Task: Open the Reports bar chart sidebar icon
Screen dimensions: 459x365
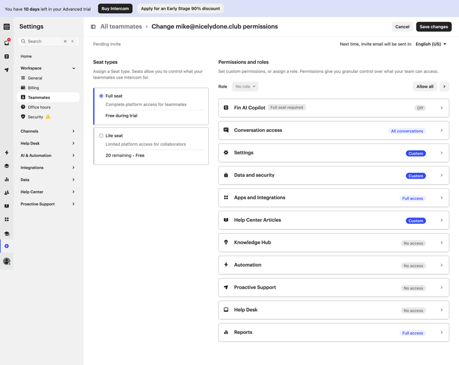Action: tap(7, 180)
